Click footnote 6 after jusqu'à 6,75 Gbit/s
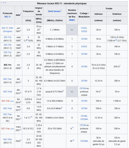Screen dimensions: 129x148 pyautogui.click(x=63, y=91)
